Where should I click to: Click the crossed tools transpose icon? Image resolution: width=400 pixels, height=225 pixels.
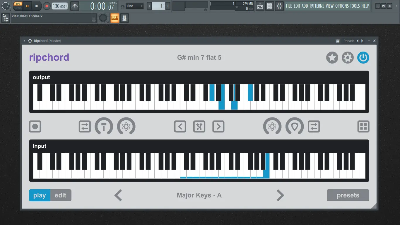199,127
